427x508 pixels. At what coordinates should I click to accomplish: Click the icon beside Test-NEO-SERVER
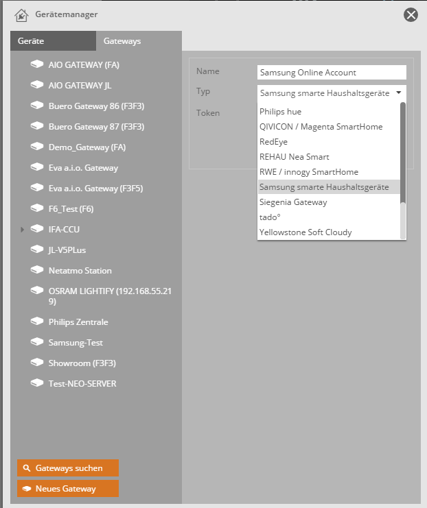(x=37, y=383)
